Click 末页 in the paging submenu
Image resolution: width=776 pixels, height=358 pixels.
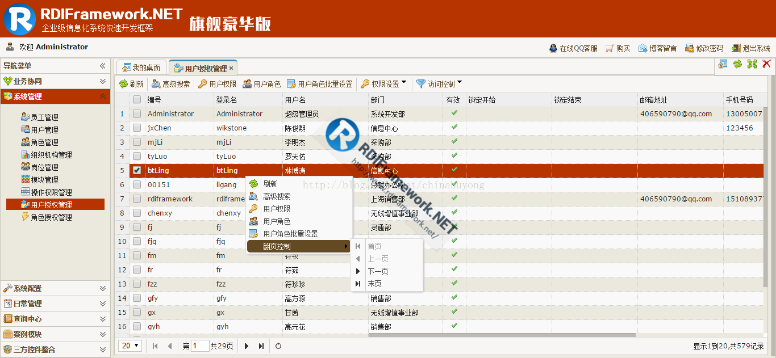pyautogui.click(x=386, y=284)
